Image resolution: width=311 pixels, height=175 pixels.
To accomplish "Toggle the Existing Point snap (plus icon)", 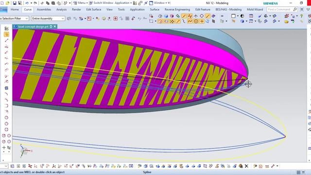I will (x=202, y=21).
